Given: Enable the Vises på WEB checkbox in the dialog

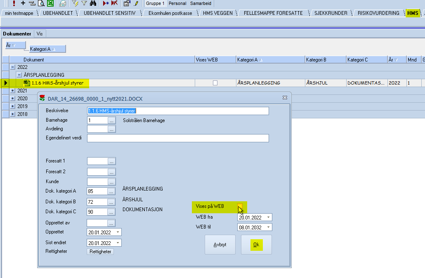Looking at the screenshot, I should click(240, 206).
